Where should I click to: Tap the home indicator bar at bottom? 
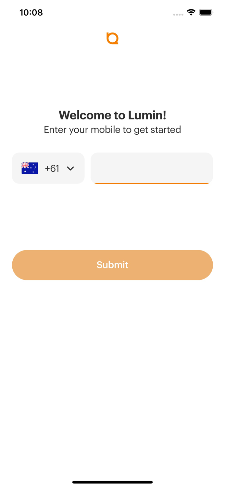[x=112, y=482]
